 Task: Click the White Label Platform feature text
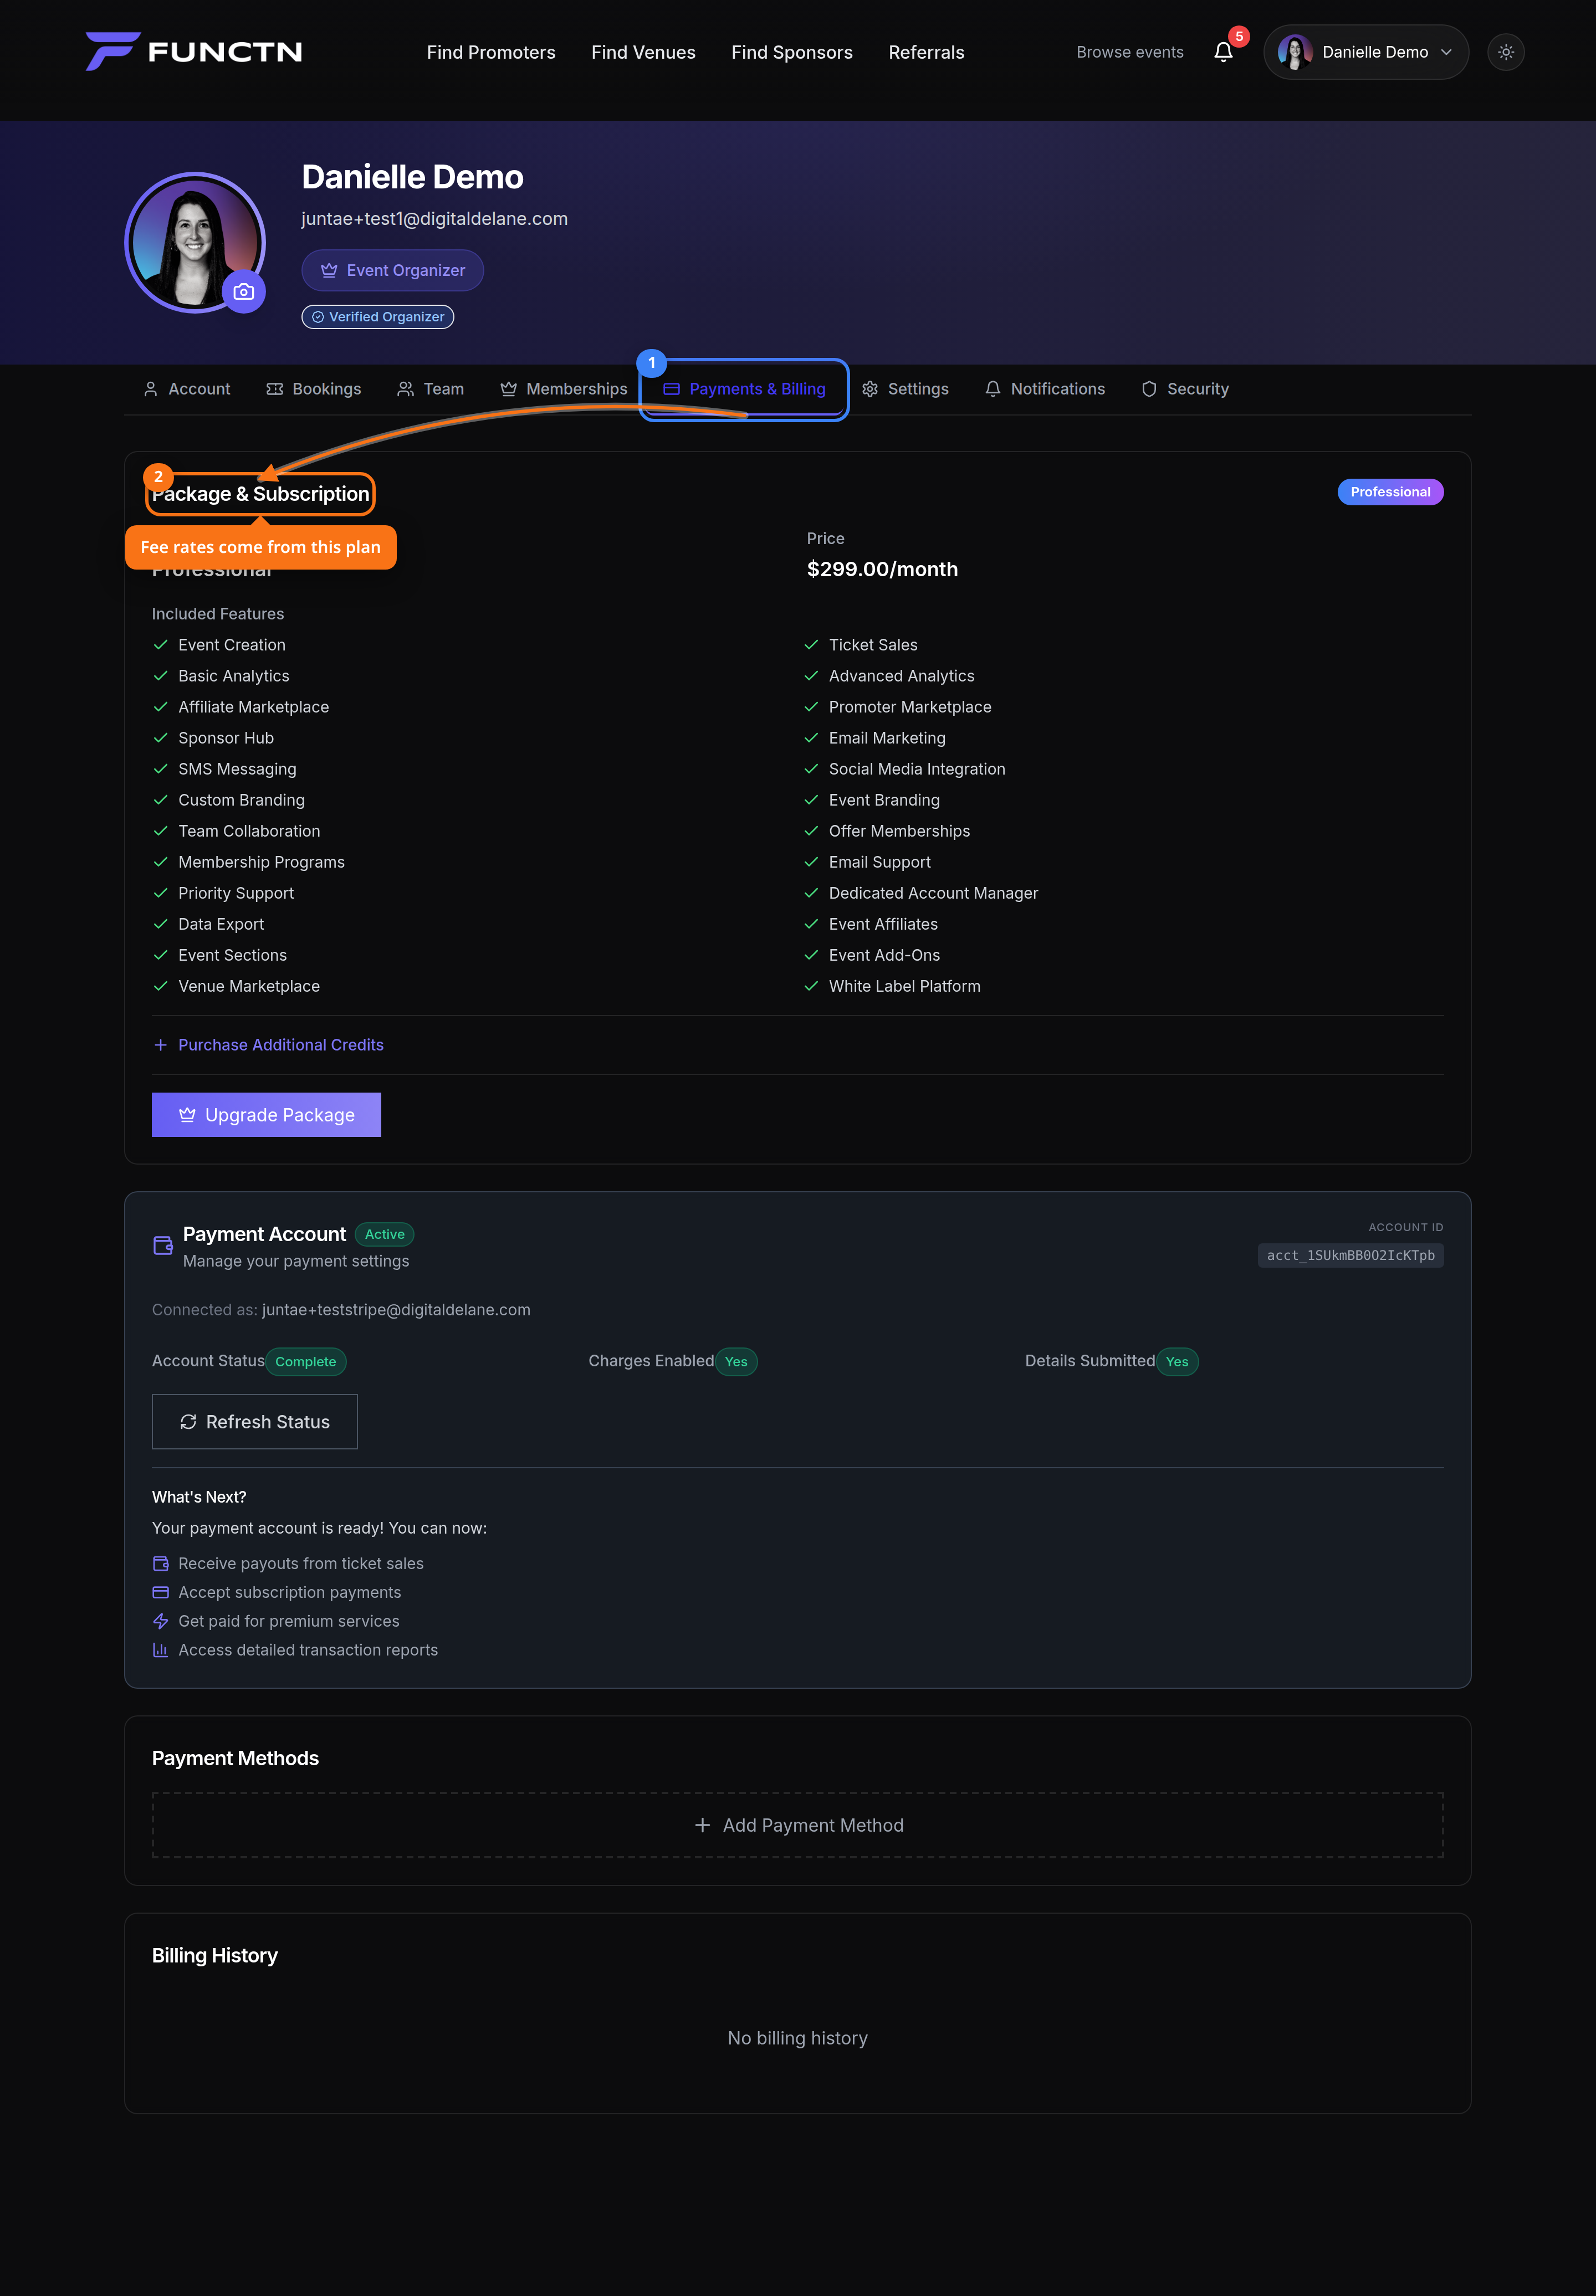tap(904, 987)
